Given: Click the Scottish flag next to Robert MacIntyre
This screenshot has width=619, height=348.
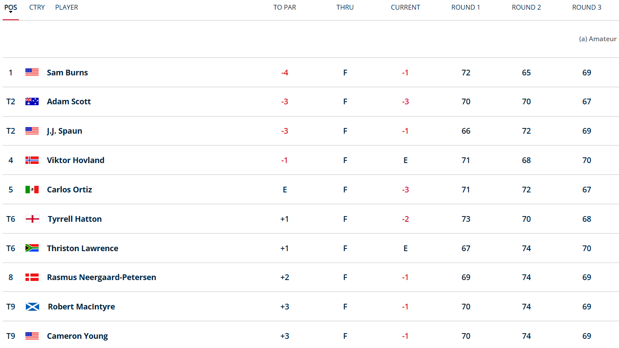Looking at the screenshot, I should [x=32, y=307].
